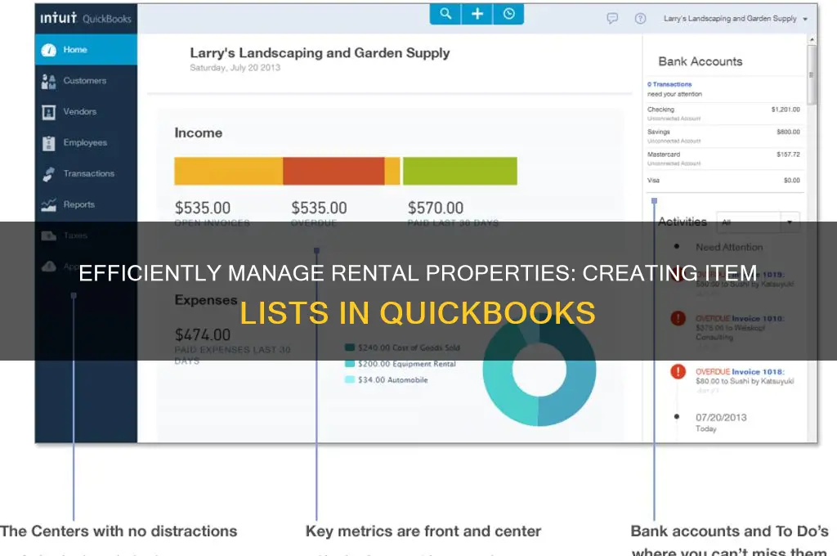Viewport: 837px width, 556px height.
Task: Click the Reports chart icon
Action: pos(48,205)
